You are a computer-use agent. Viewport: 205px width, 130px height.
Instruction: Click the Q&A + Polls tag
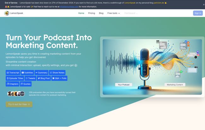tap(59, 78)
